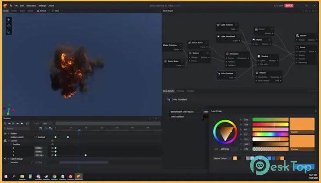Open the Windows Start menu
The height and width of the screenshot is (183, 321).
[x=6, y=177]
